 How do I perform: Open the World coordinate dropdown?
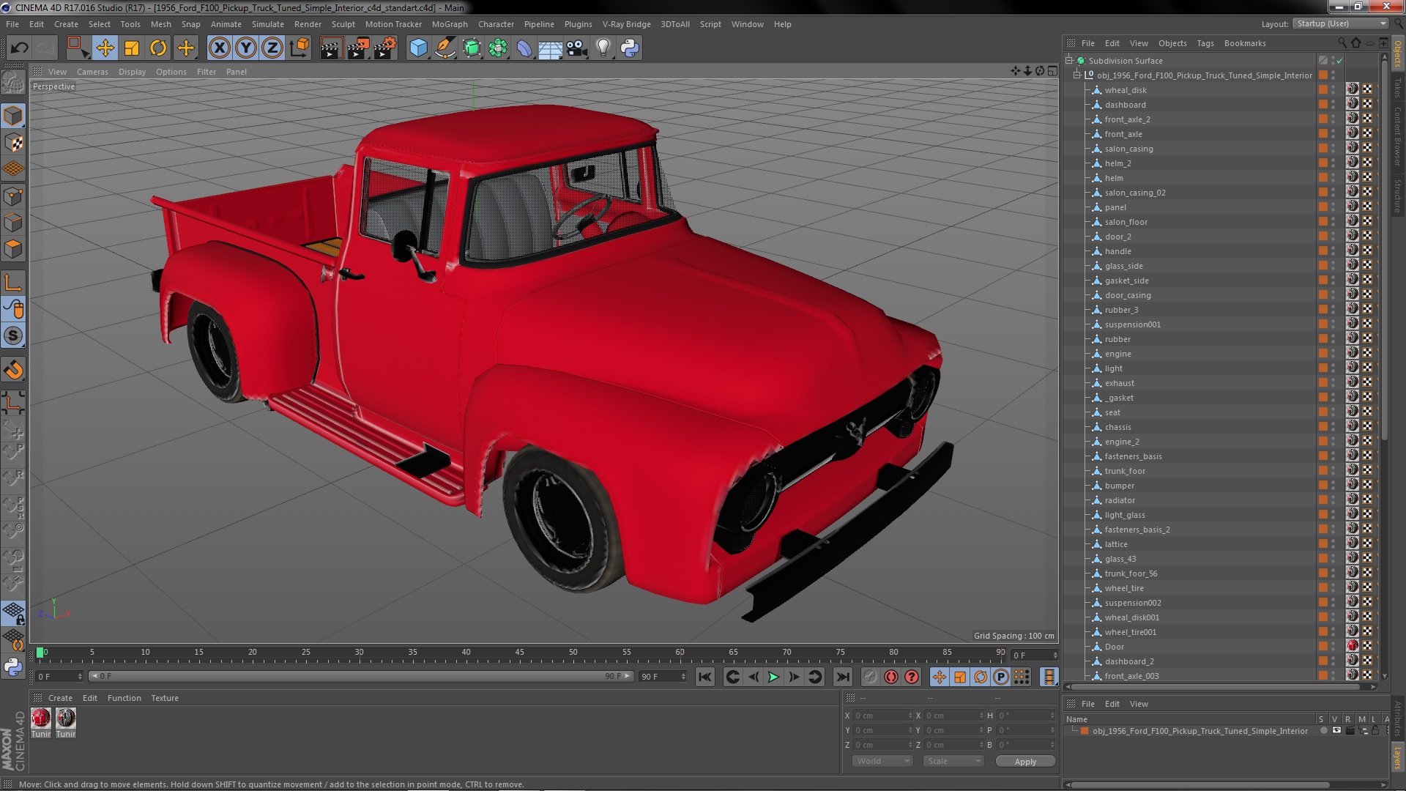pyautogui.click(x=882, y=761)
